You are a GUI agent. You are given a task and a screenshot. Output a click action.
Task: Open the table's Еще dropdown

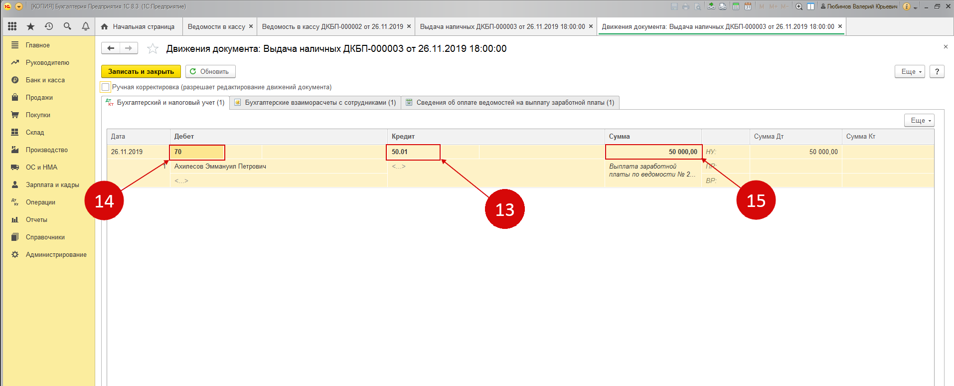pos(920,120)
